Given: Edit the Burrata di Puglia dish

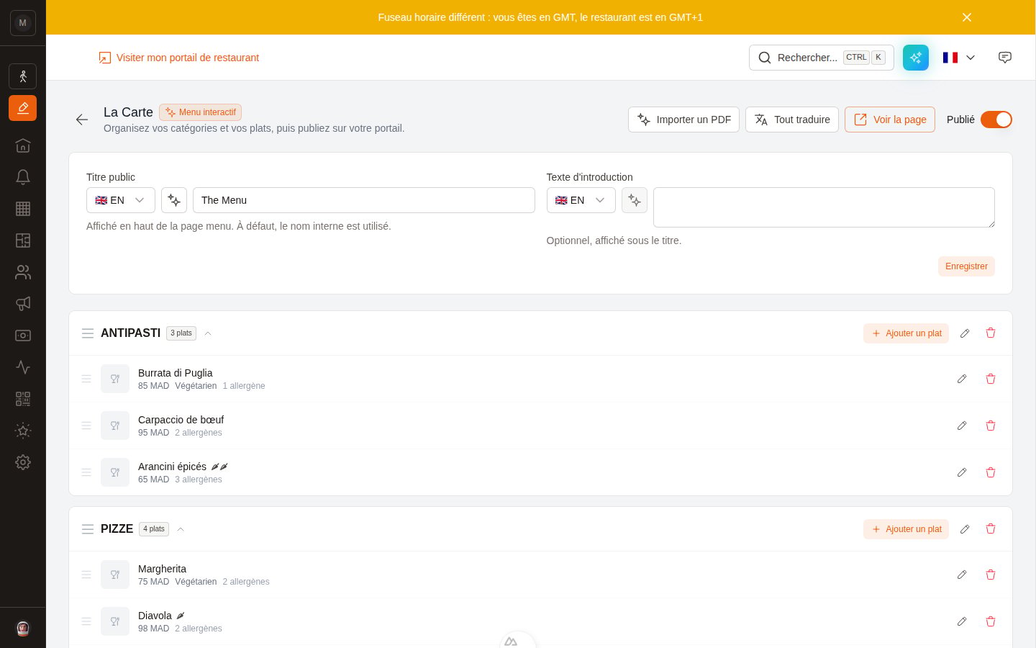Looking at the screenshot, I should tap(962, 379).
